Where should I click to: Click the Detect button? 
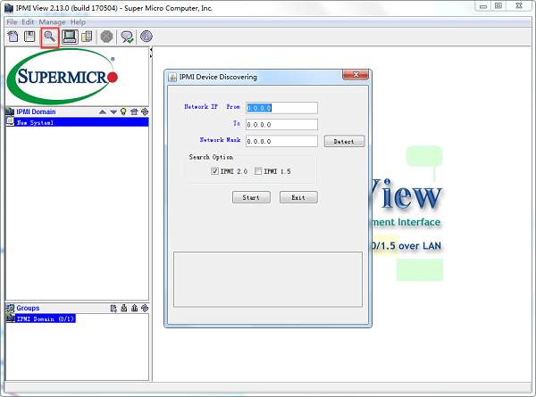[x=344, y=141]
